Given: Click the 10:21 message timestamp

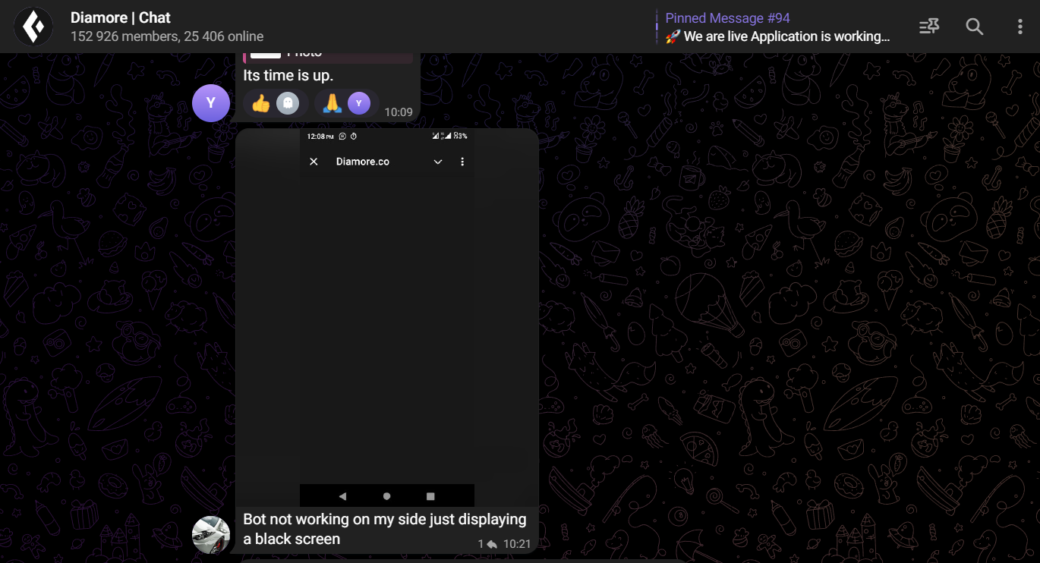Looking at the screenshot, I should coord(517,544).
